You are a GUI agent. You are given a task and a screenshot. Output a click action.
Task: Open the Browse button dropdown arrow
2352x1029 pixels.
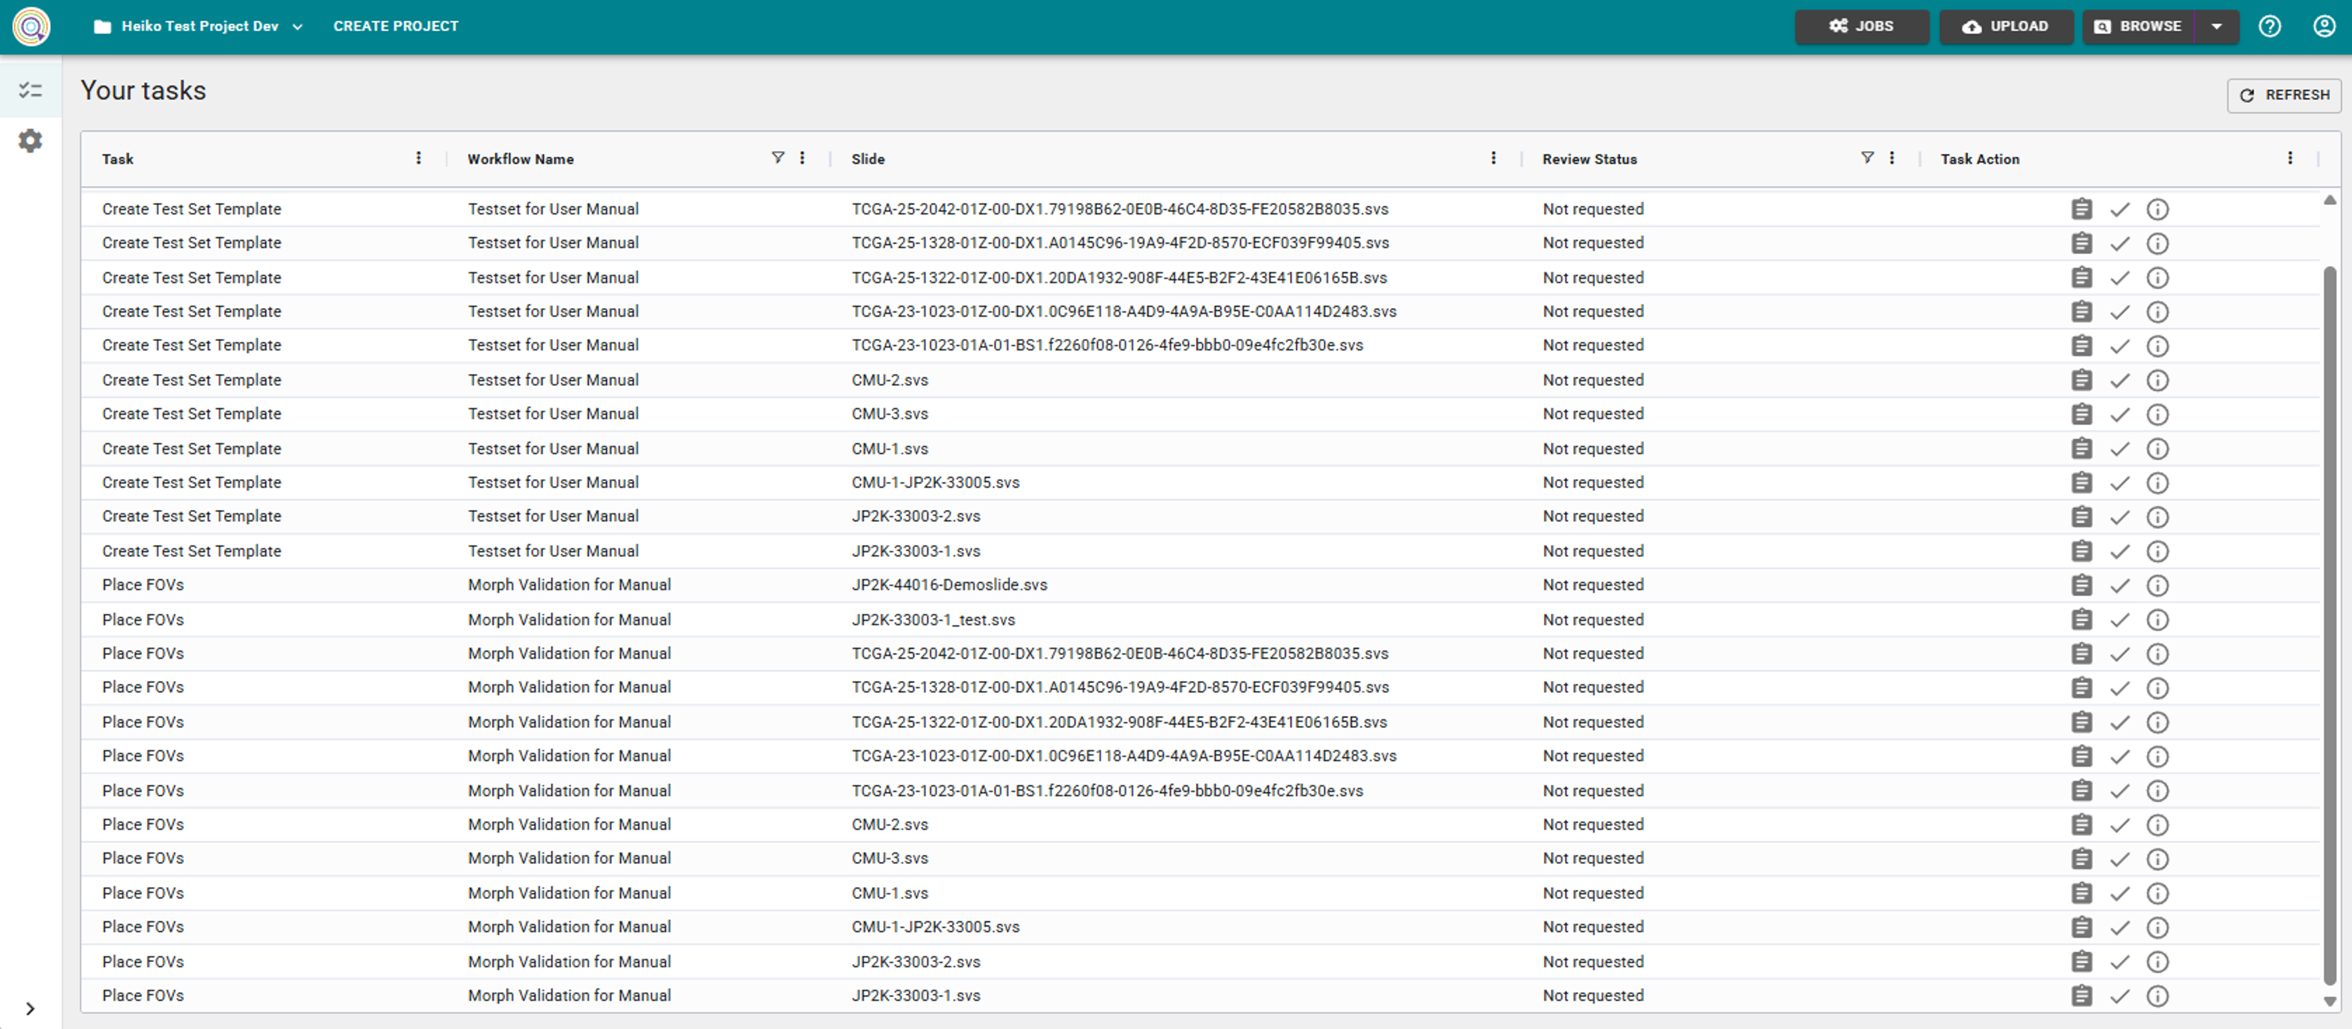click(2216, 27)
